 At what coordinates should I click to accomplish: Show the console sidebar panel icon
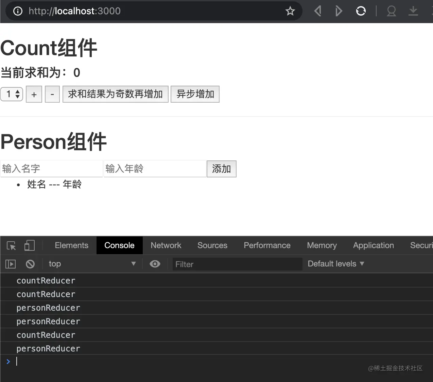tap(11, 264)
